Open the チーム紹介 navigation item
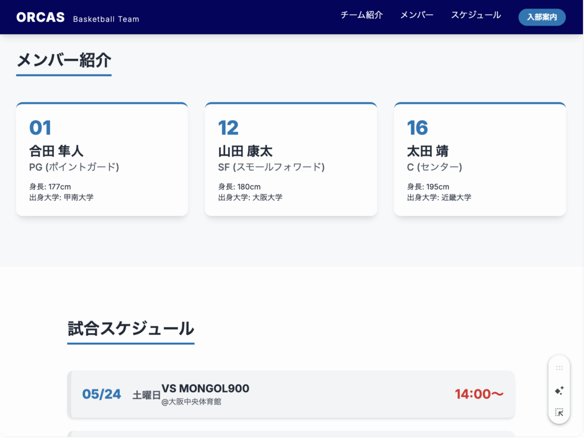The width and height of the screenshot is (584, 438). (362, 15)
